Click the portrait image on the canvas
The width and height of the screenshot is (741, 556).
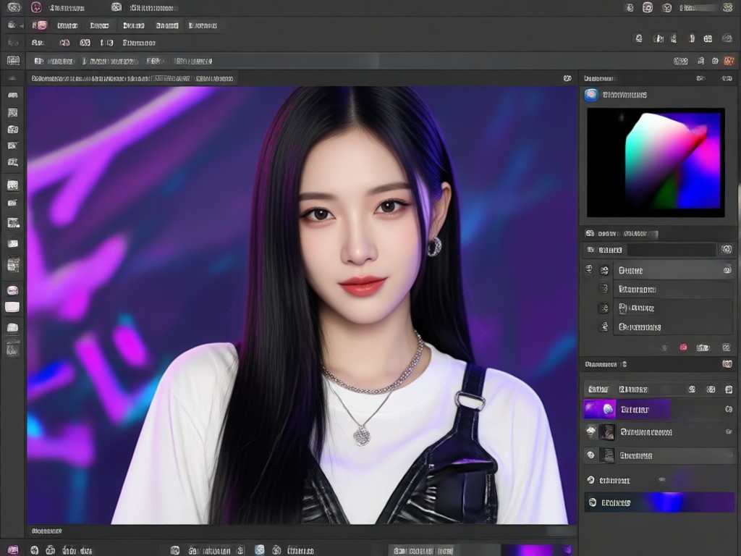click(302, 305)
